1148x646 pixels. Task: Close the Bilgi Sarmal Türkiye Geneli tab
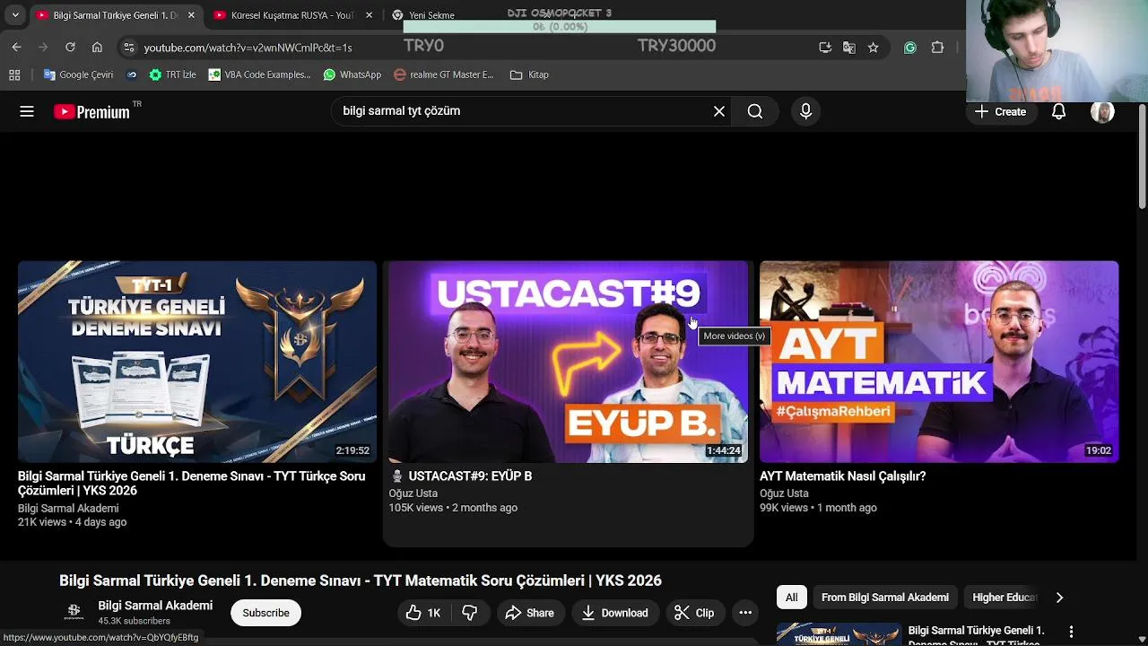click(x=191, y=15)
